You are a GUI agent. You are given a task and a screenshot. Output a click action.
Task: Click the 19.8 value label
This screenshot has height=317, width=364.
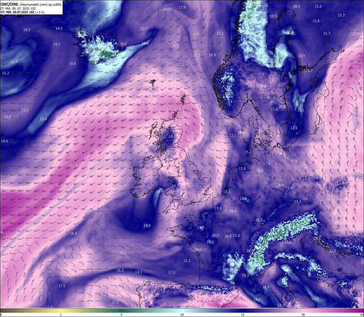coord(72,63)
